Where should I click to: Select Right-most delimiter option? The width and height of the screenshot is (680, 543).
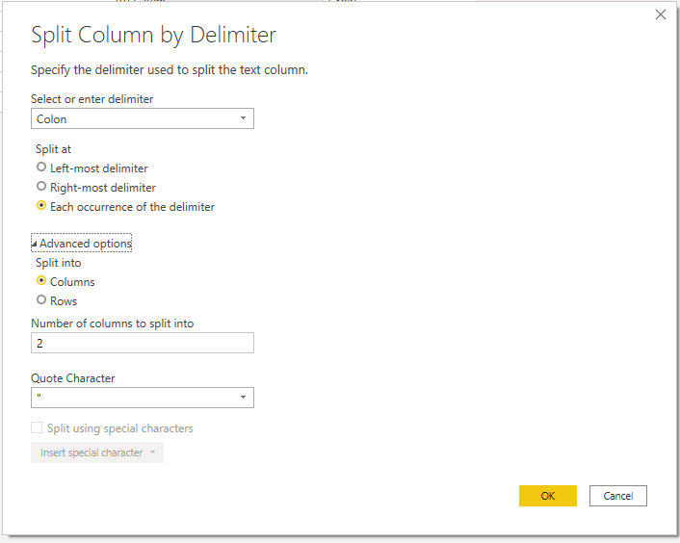click(x=41, y=187)
